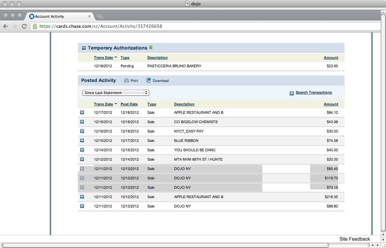386x248 pixels.
Task: Click the green help icon beside Temporary Authorizations
Action: [151, 48]
